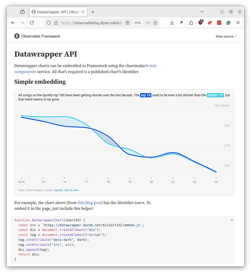251x274 pixels.
Task: Click the '3.80 minutes' y-axis label
Action: point(222,105)
